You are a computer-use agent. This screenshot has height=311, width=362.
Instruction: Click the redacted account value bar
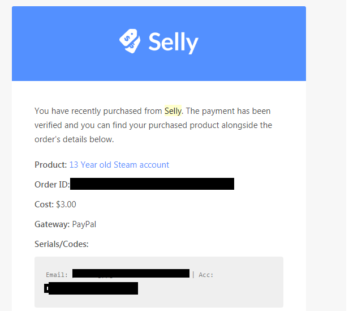[91, 288]
